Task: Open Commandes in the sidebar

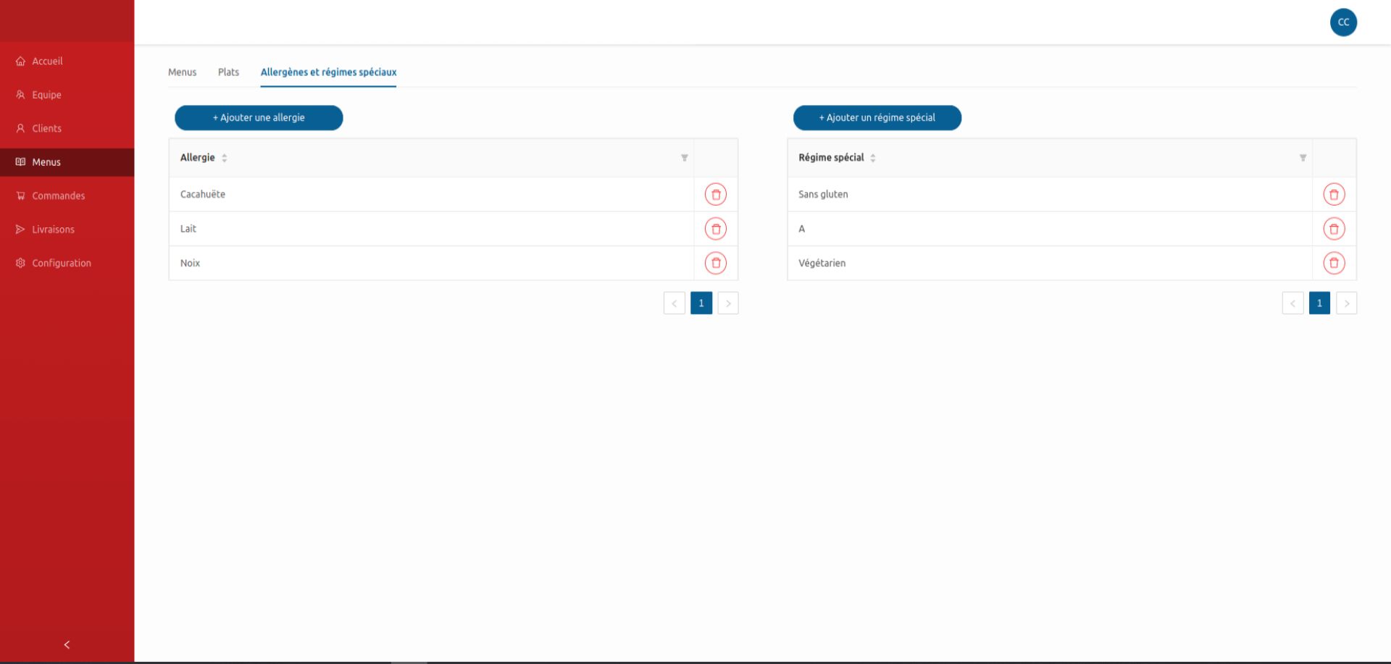Action: click(67, 196)
